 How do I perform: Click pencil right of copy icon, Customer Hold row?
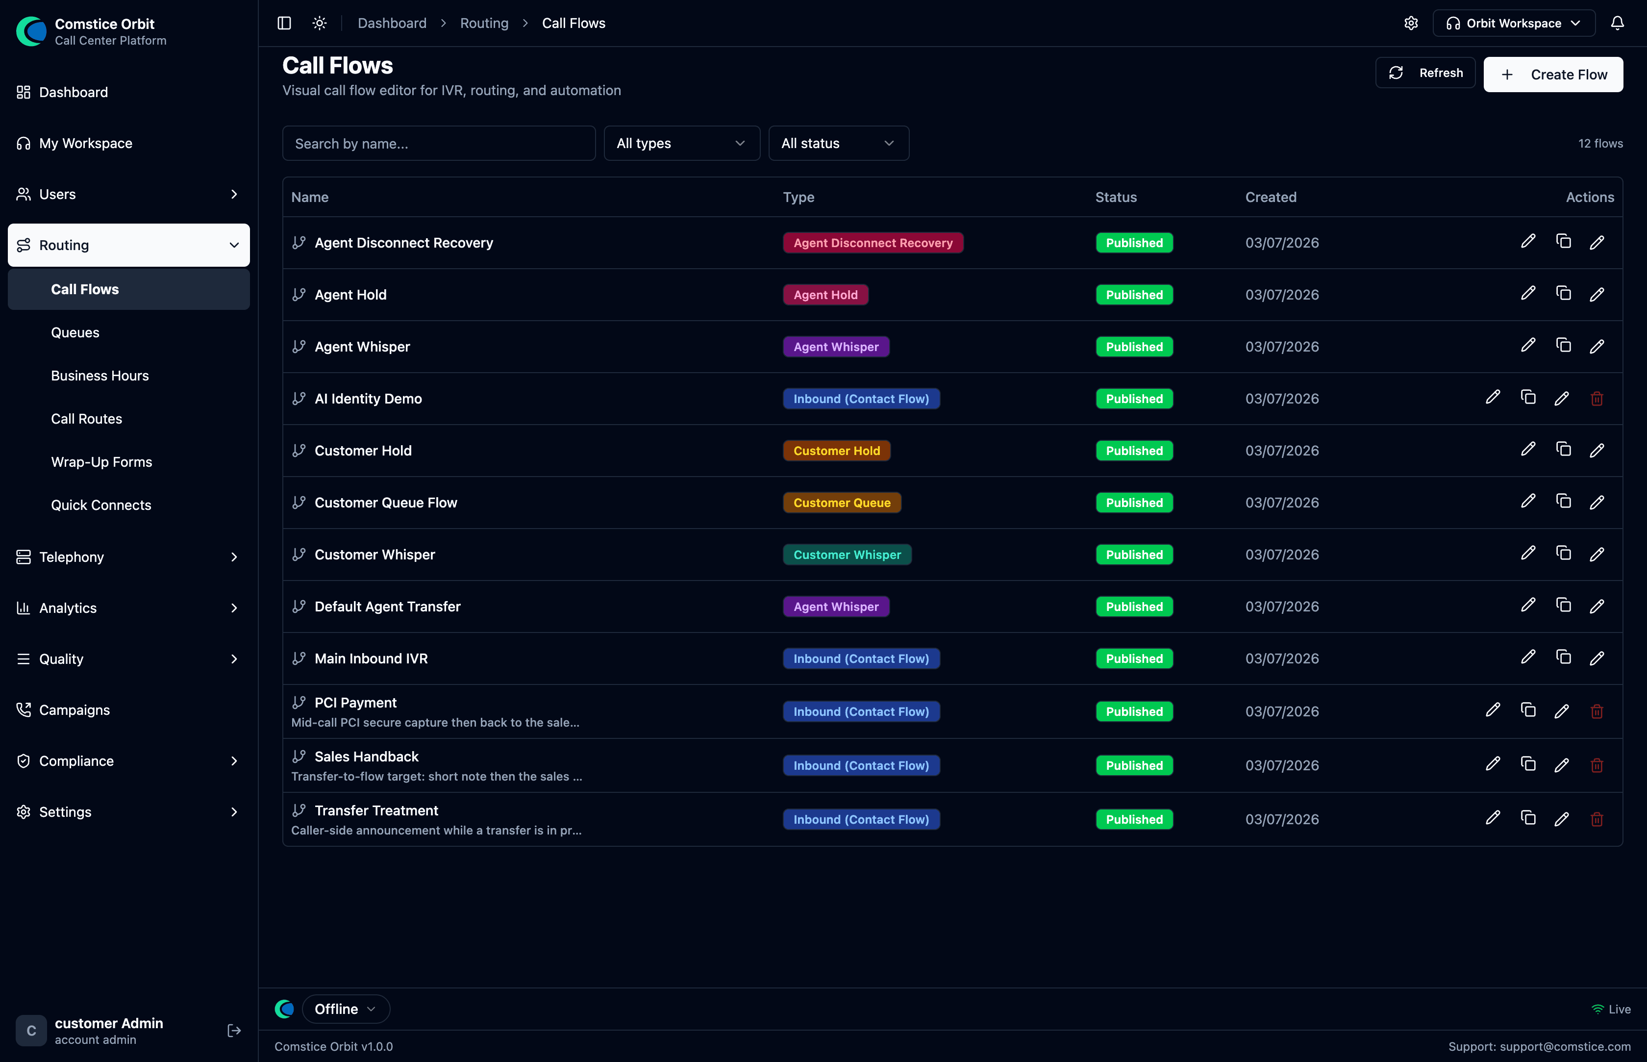coord(1597,450)
